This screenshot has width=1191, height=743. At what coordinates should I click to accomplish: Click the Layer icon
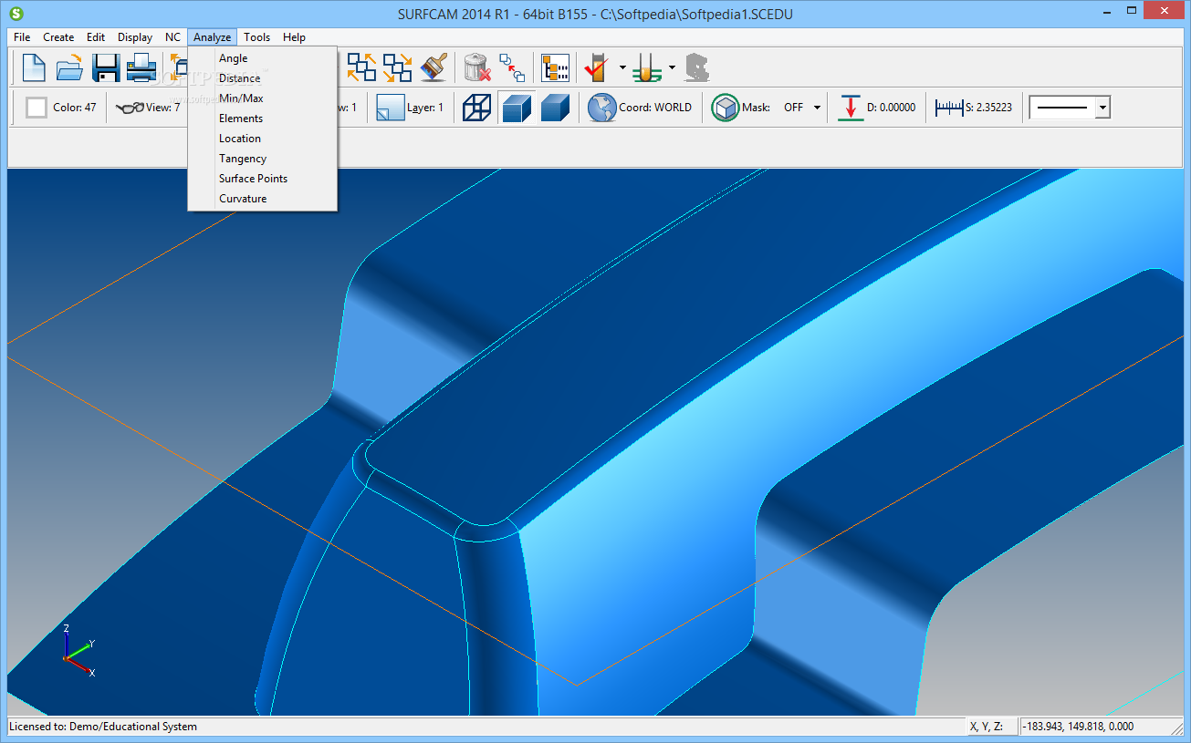pyautogui.click(x=391, y=108)
